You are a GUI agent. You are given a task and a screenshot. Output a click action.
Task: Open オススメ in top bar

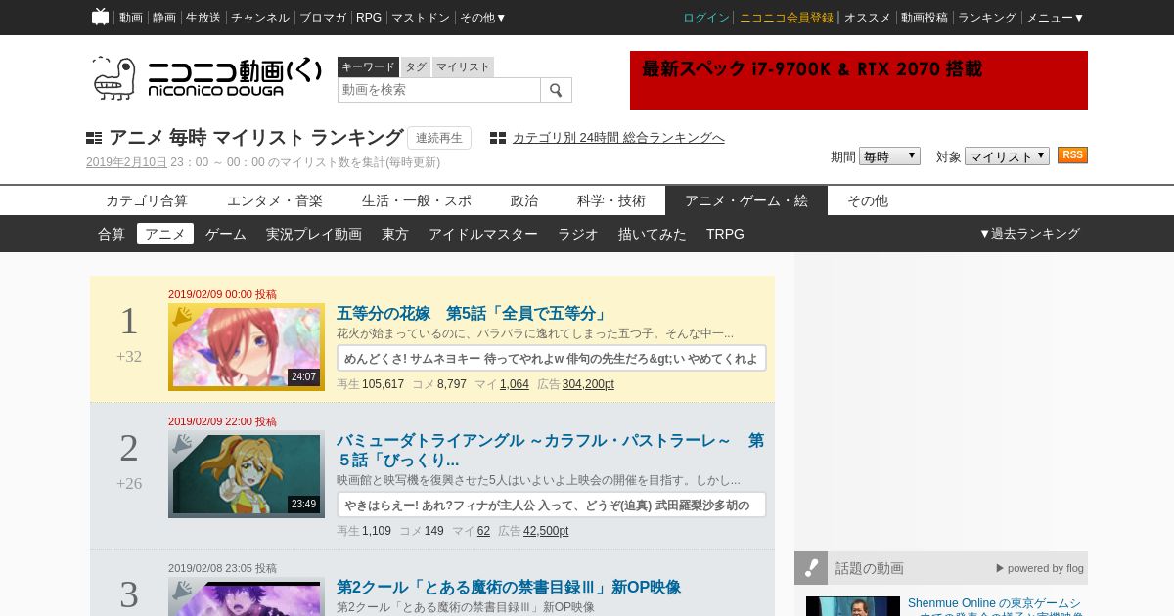coord(868,18)
